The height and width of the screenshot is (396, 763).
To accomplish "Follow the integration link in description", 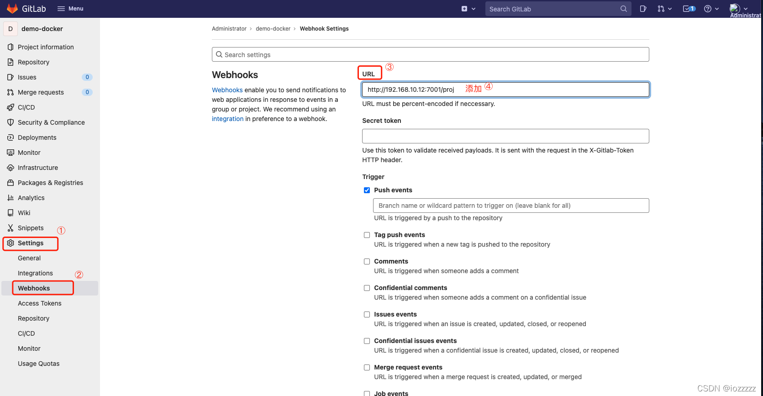I will [227, 119].
